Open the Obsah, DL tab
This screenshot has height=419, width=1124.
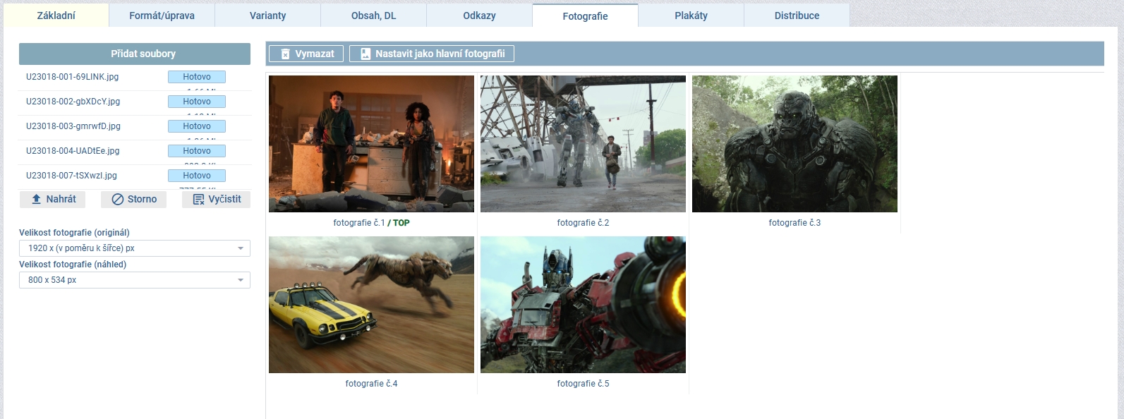373,16
